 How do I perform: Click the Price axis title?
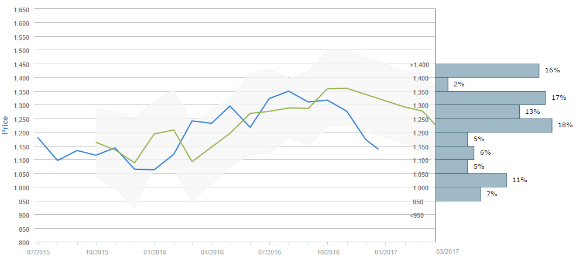6,125
